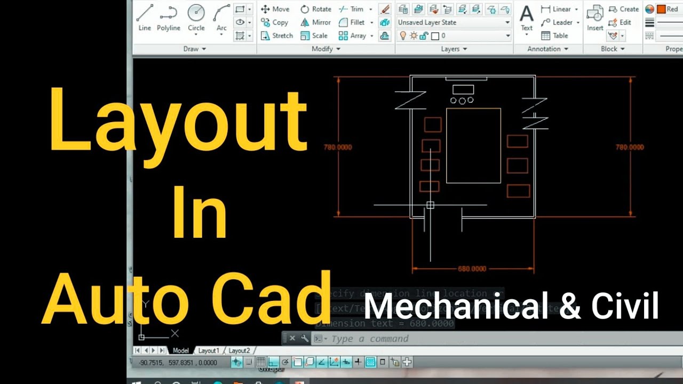Switch to the Layout2 tab
The image size is (683, 384).
(239, 350)
